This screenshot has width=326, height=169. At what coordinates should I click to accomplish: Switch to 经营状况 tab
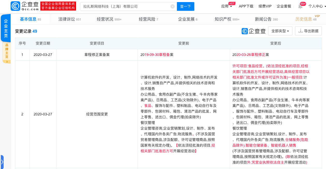coord(109,19)
